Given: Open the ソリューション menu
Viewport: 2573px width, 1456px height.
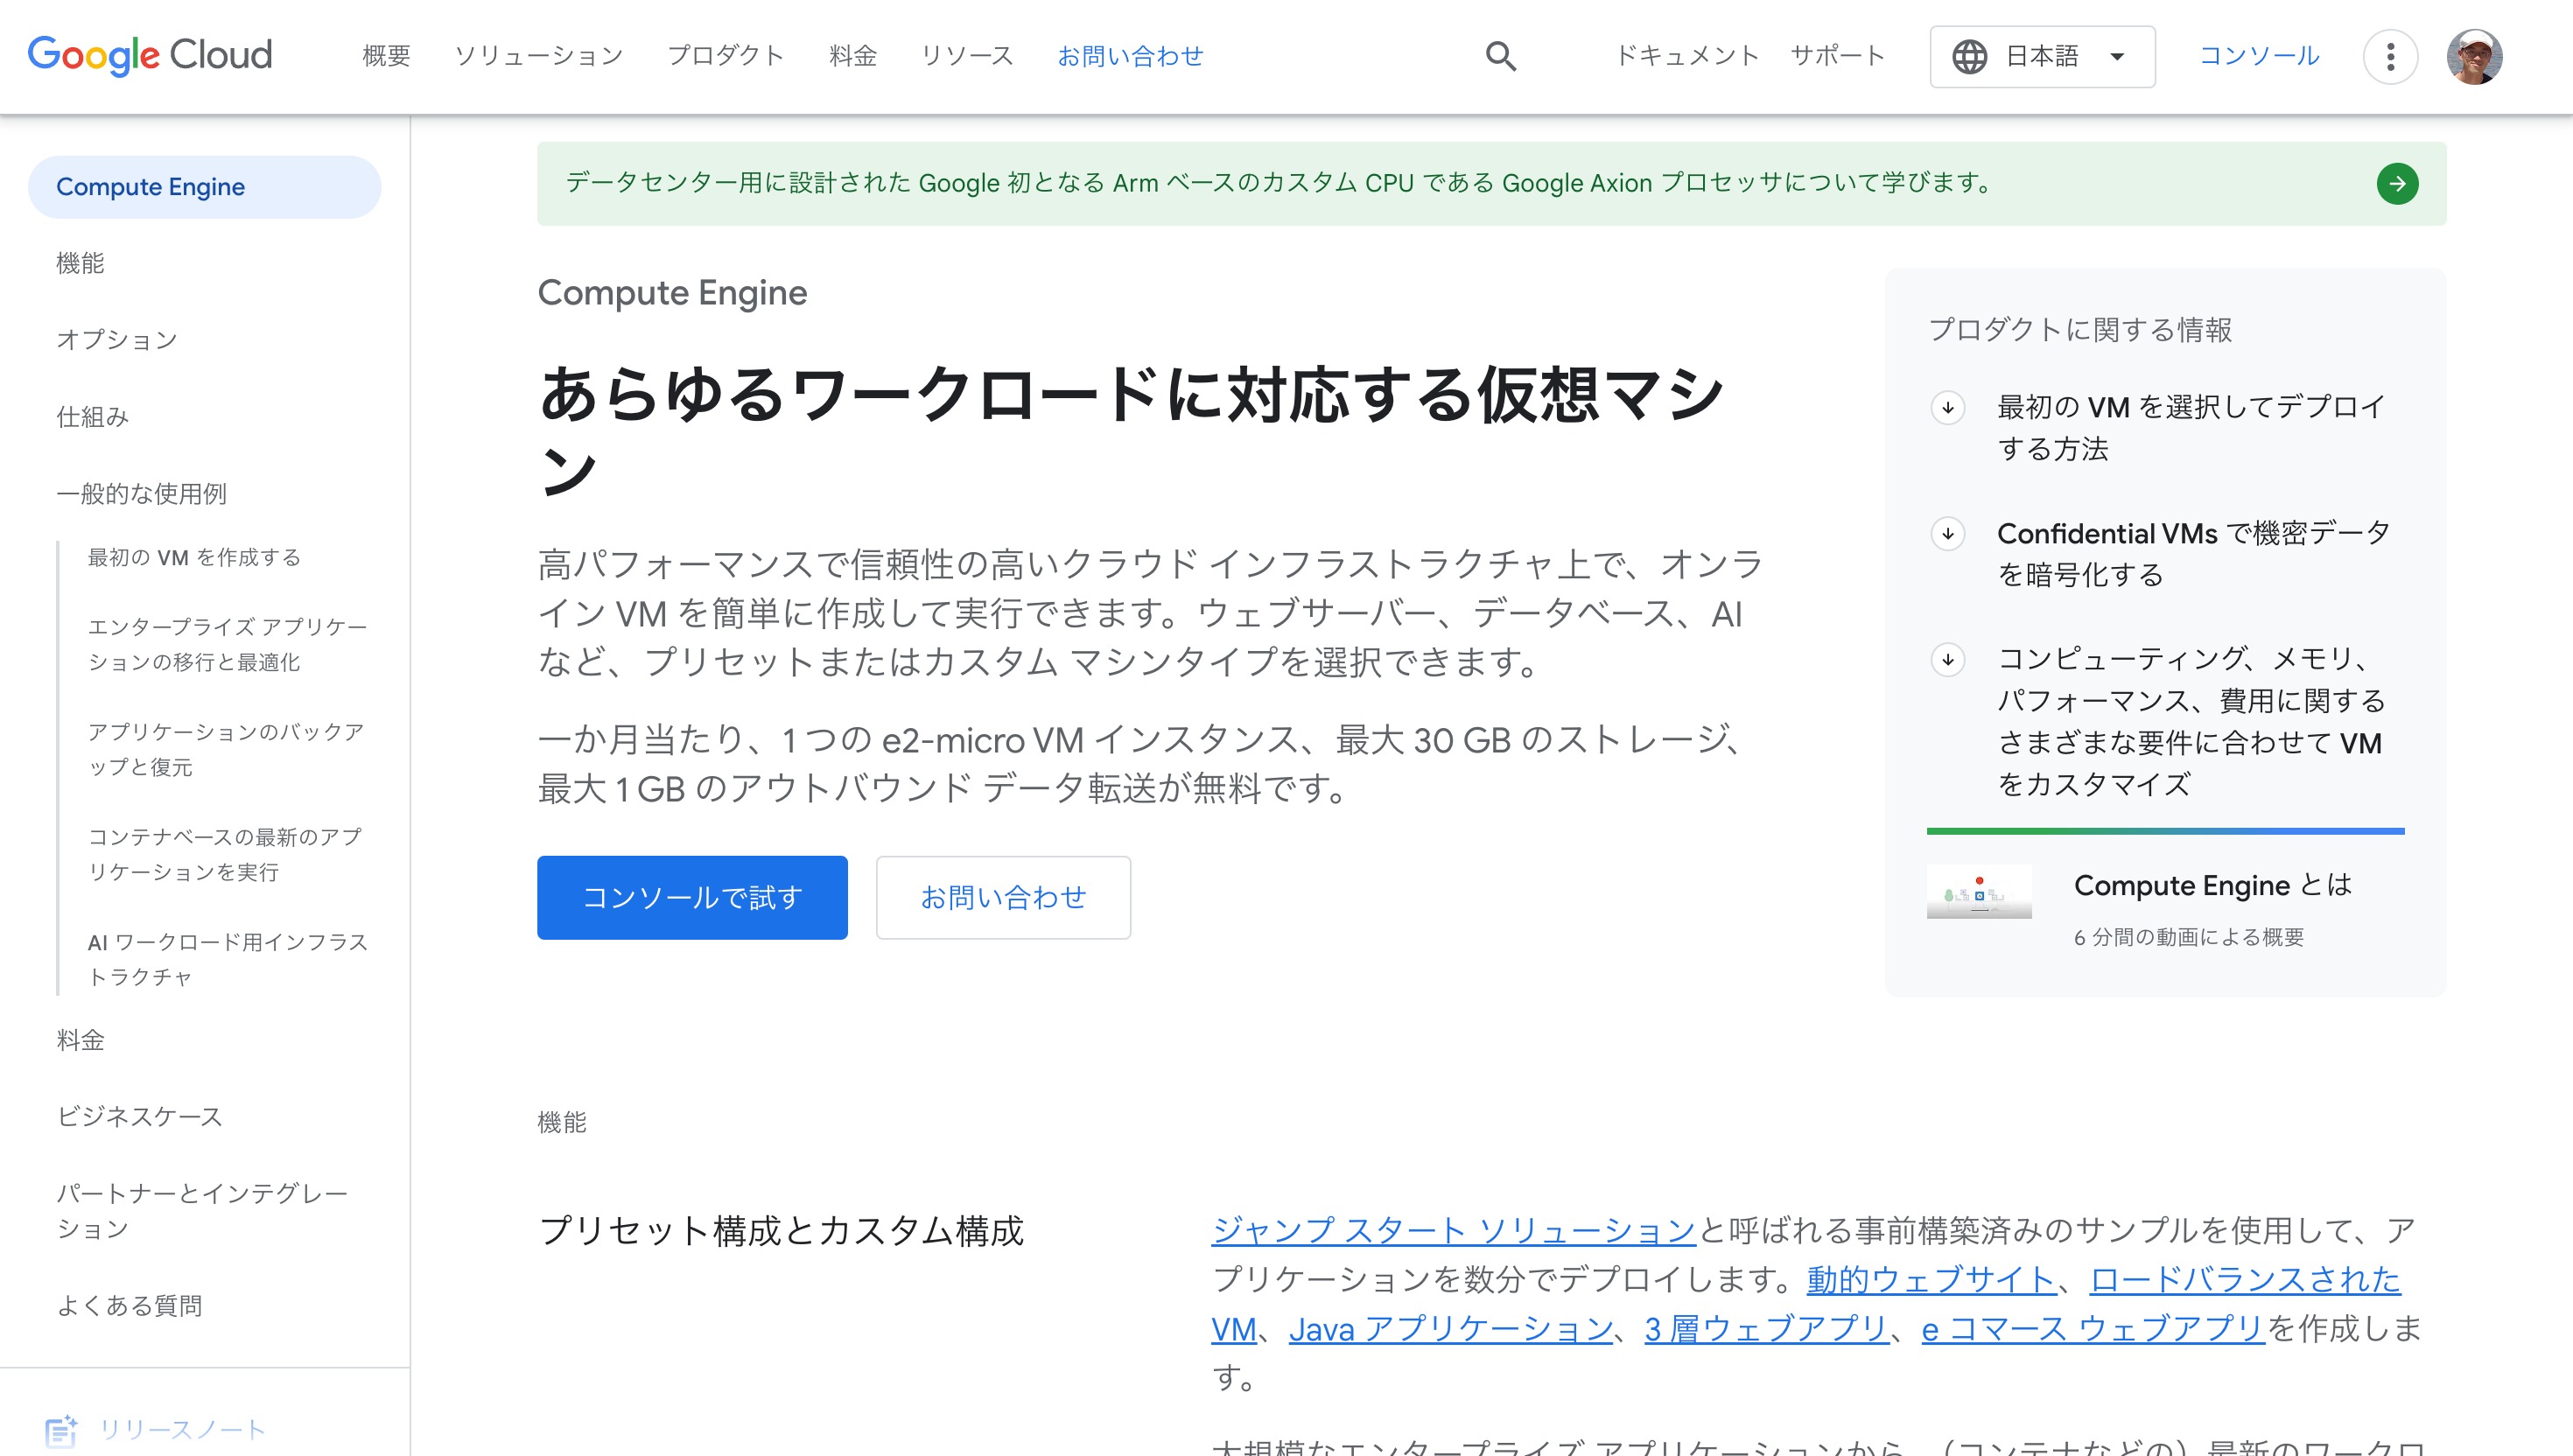Looking at the screenshot, I should coord(538,56).
